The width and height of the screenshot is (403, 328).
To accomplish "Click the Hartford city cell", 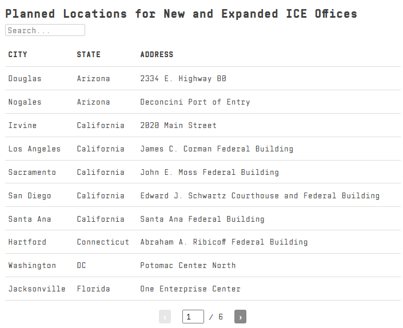I will pos(27,242).
